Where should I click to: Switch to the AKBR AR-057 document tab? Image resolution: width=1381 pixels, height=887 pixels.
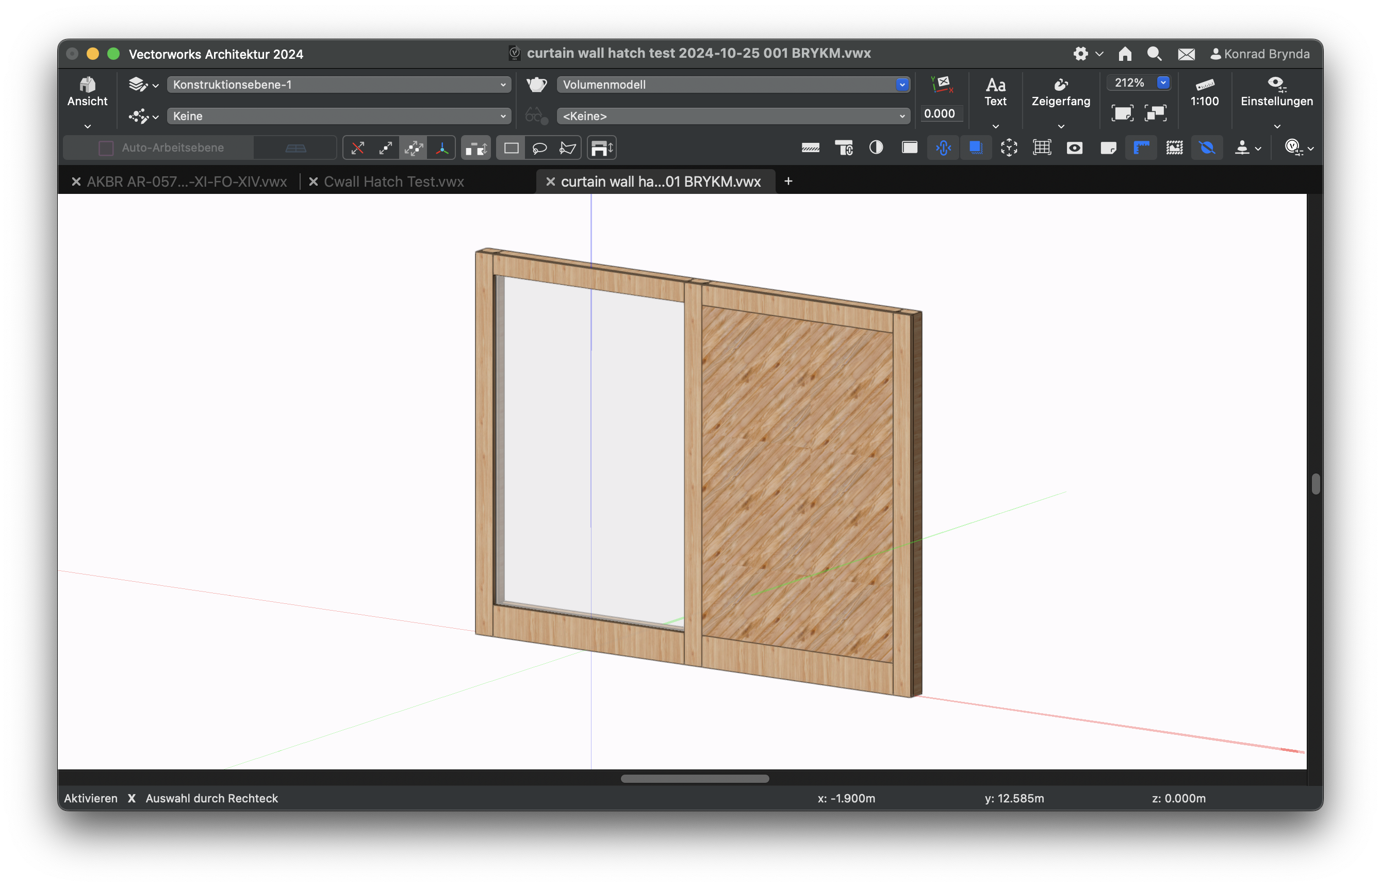(x=187, y=182)
